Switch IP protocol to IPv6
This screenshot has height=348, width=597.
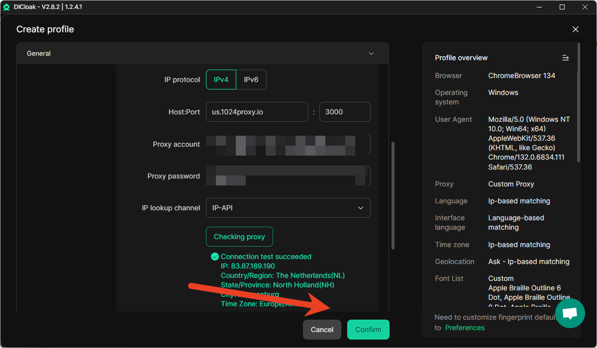[251, 80]
